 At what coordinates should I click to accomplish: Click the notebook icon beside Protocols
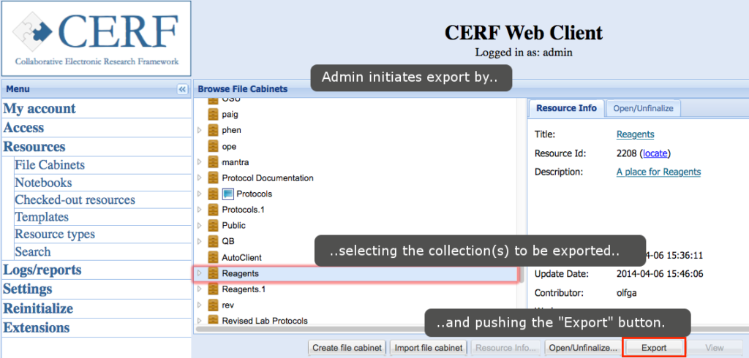click(x=228, y=194)
